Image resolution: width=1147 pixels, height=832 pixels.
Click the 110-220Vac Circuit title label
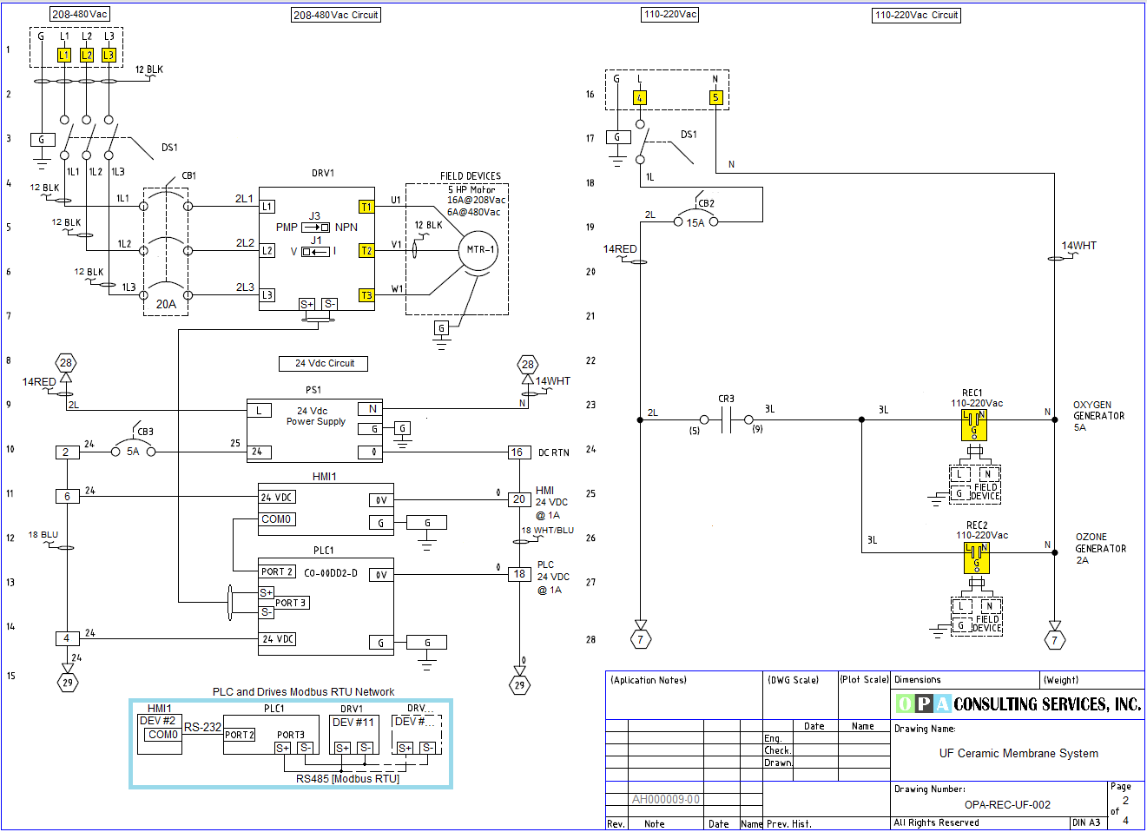916,15
